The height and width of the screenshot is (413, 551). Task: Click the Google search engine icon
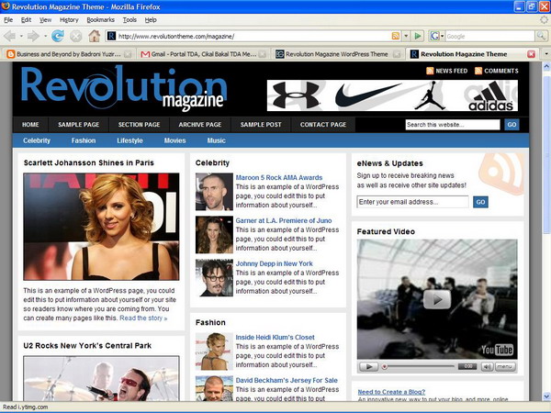click(435, 36)
